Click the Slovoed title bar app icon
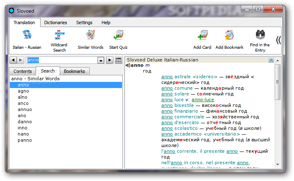The height and width of the screenshot is (181, 294). click(x=11, y=11)
